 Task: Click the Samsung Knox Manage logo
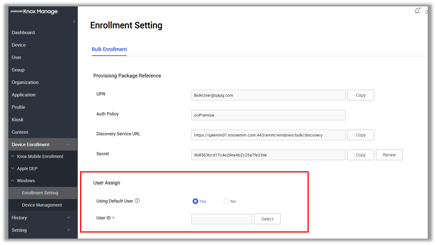coord(34,11)
